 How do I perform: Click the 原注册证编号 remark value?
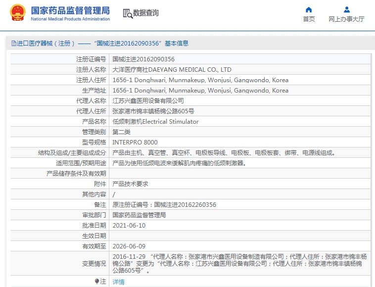(164, 205)
